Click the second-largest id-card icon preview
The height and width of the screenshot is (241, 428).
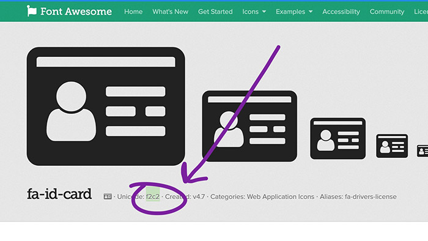pos(249,126)
